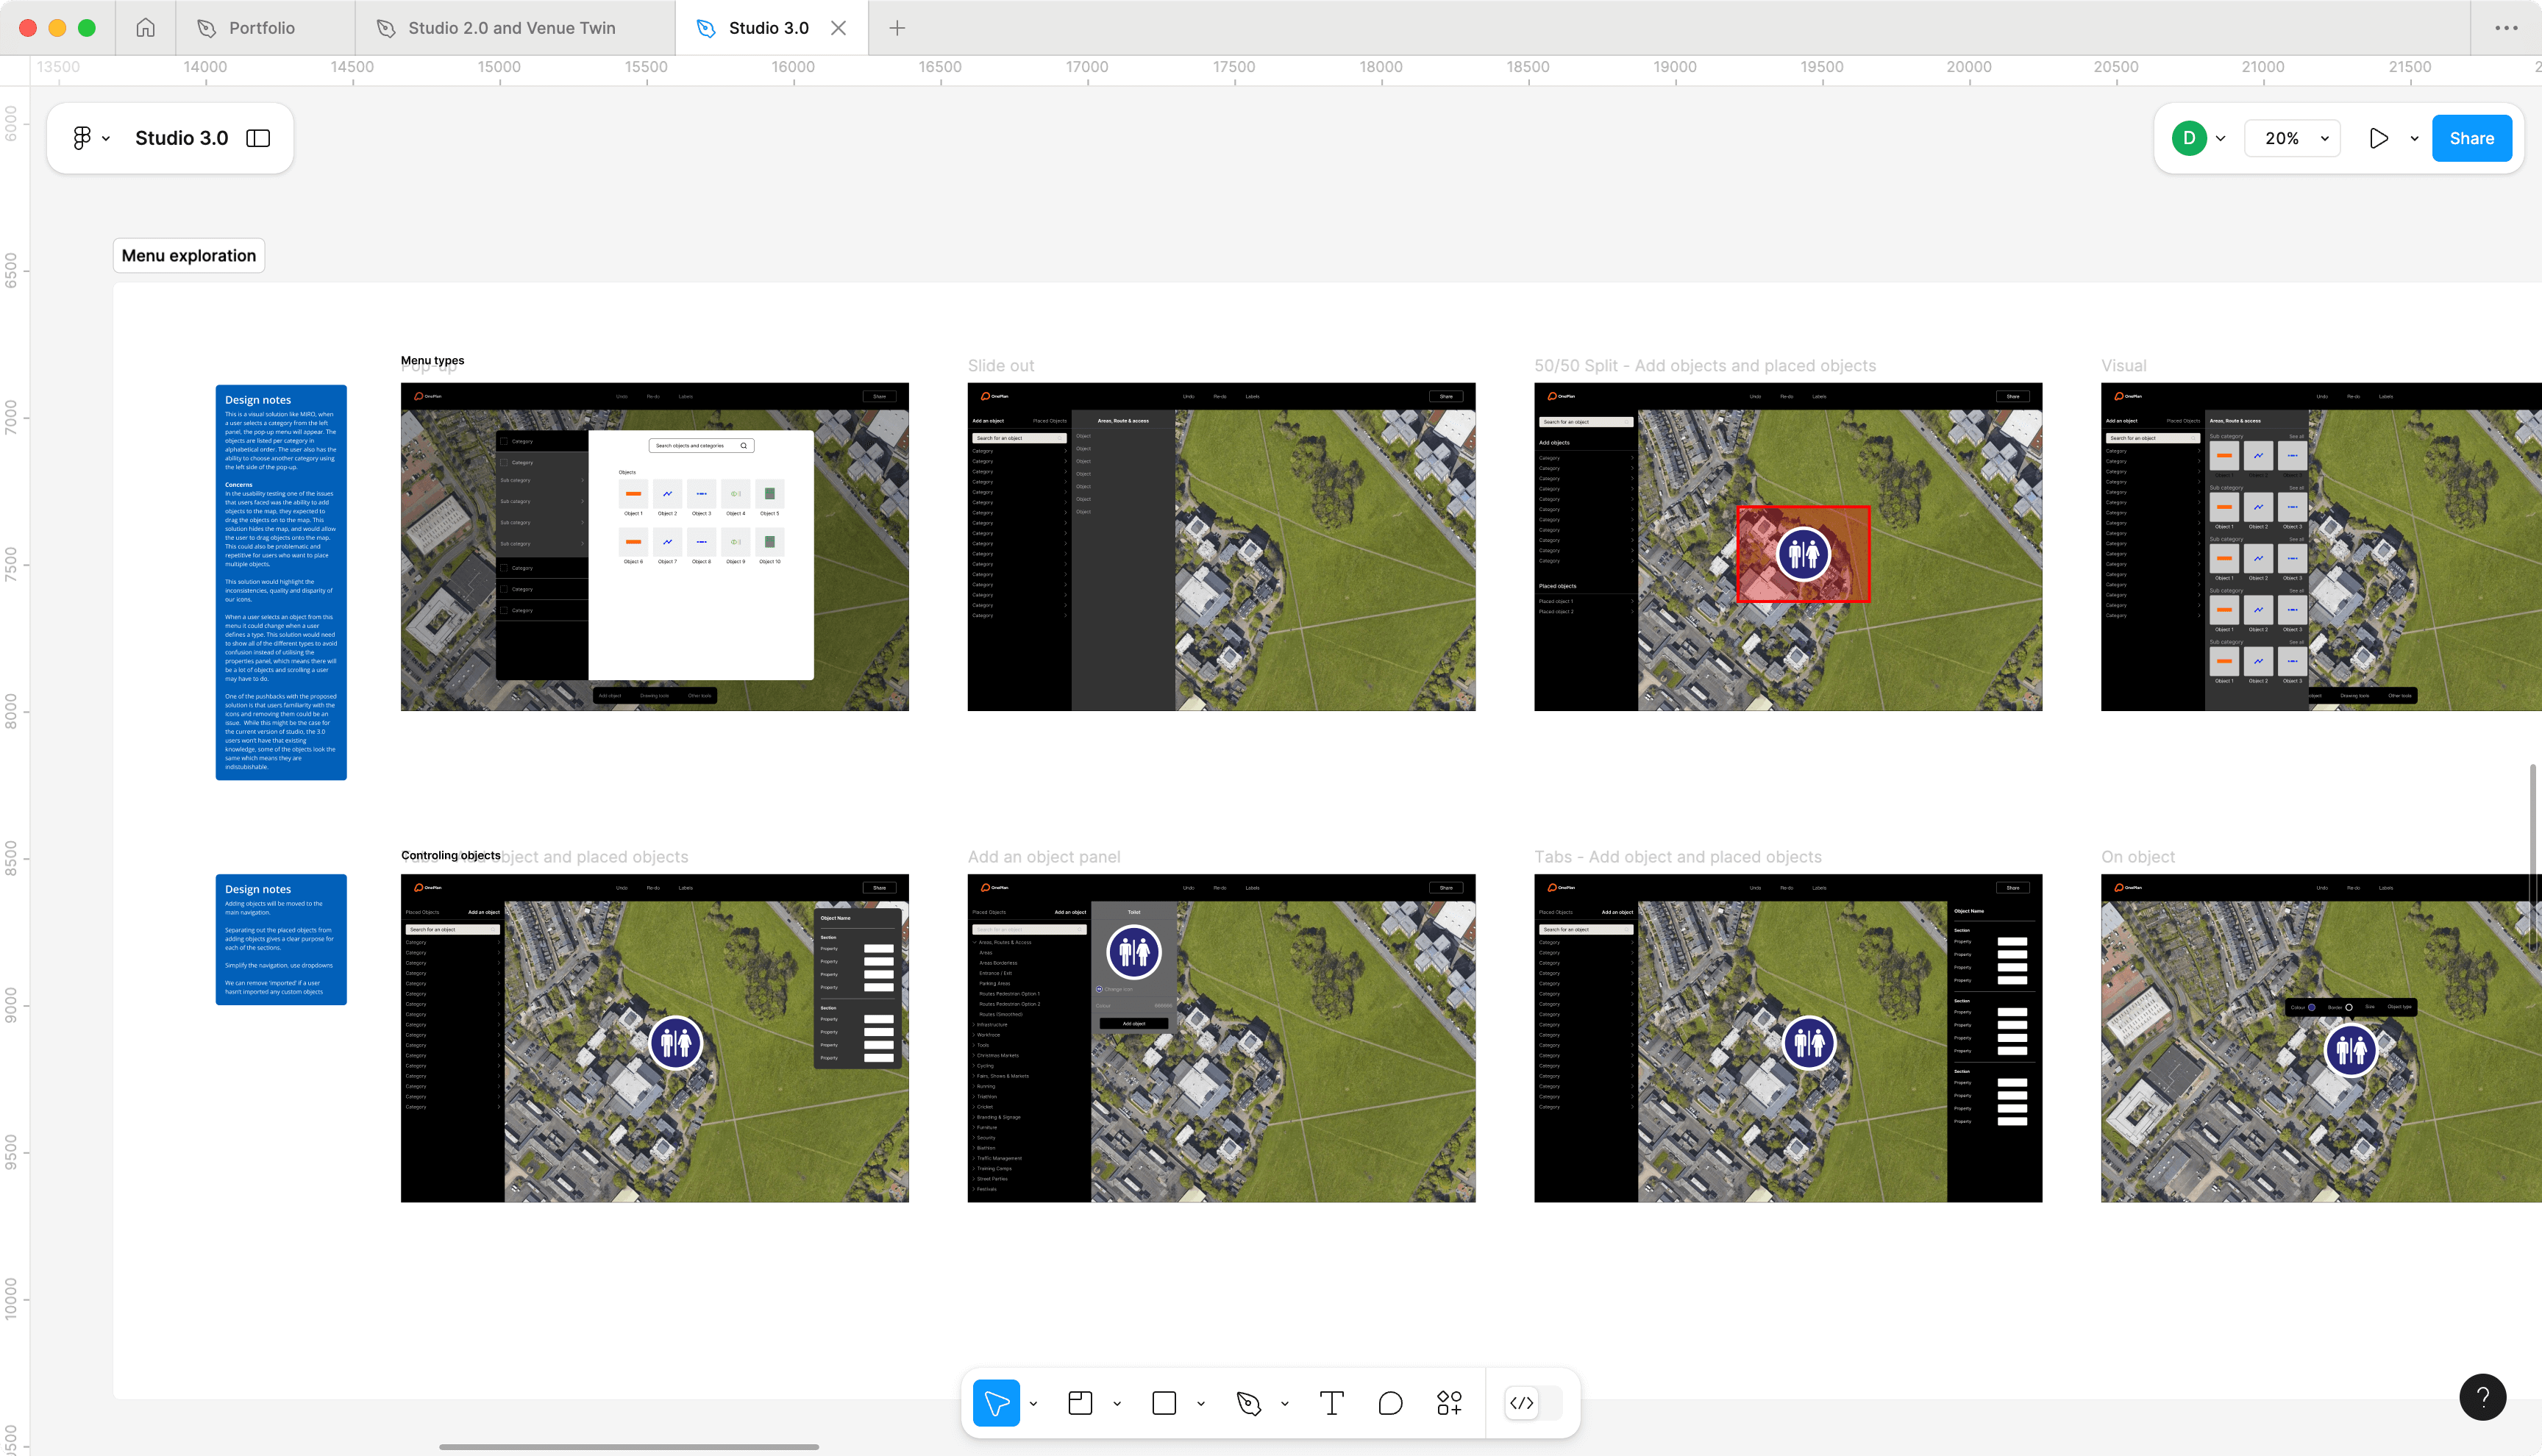
Task: Toggle Dev Mode switch in the toolbar
Action: click(x=1533, y=1403)
